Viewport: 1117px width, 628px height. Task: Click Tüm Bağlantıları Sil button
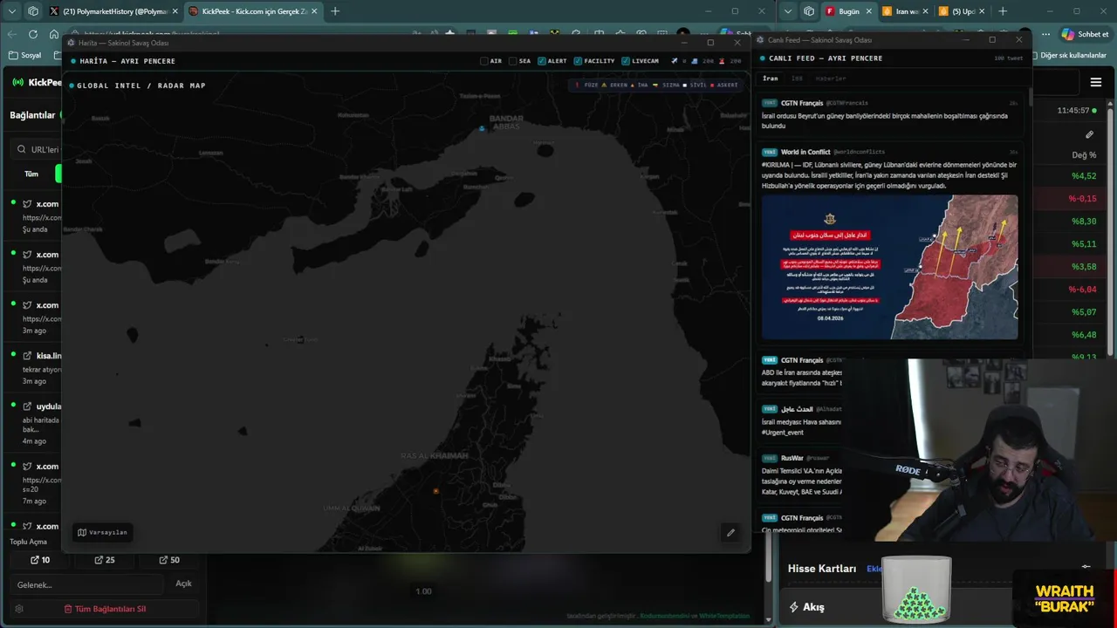[104, 609]
